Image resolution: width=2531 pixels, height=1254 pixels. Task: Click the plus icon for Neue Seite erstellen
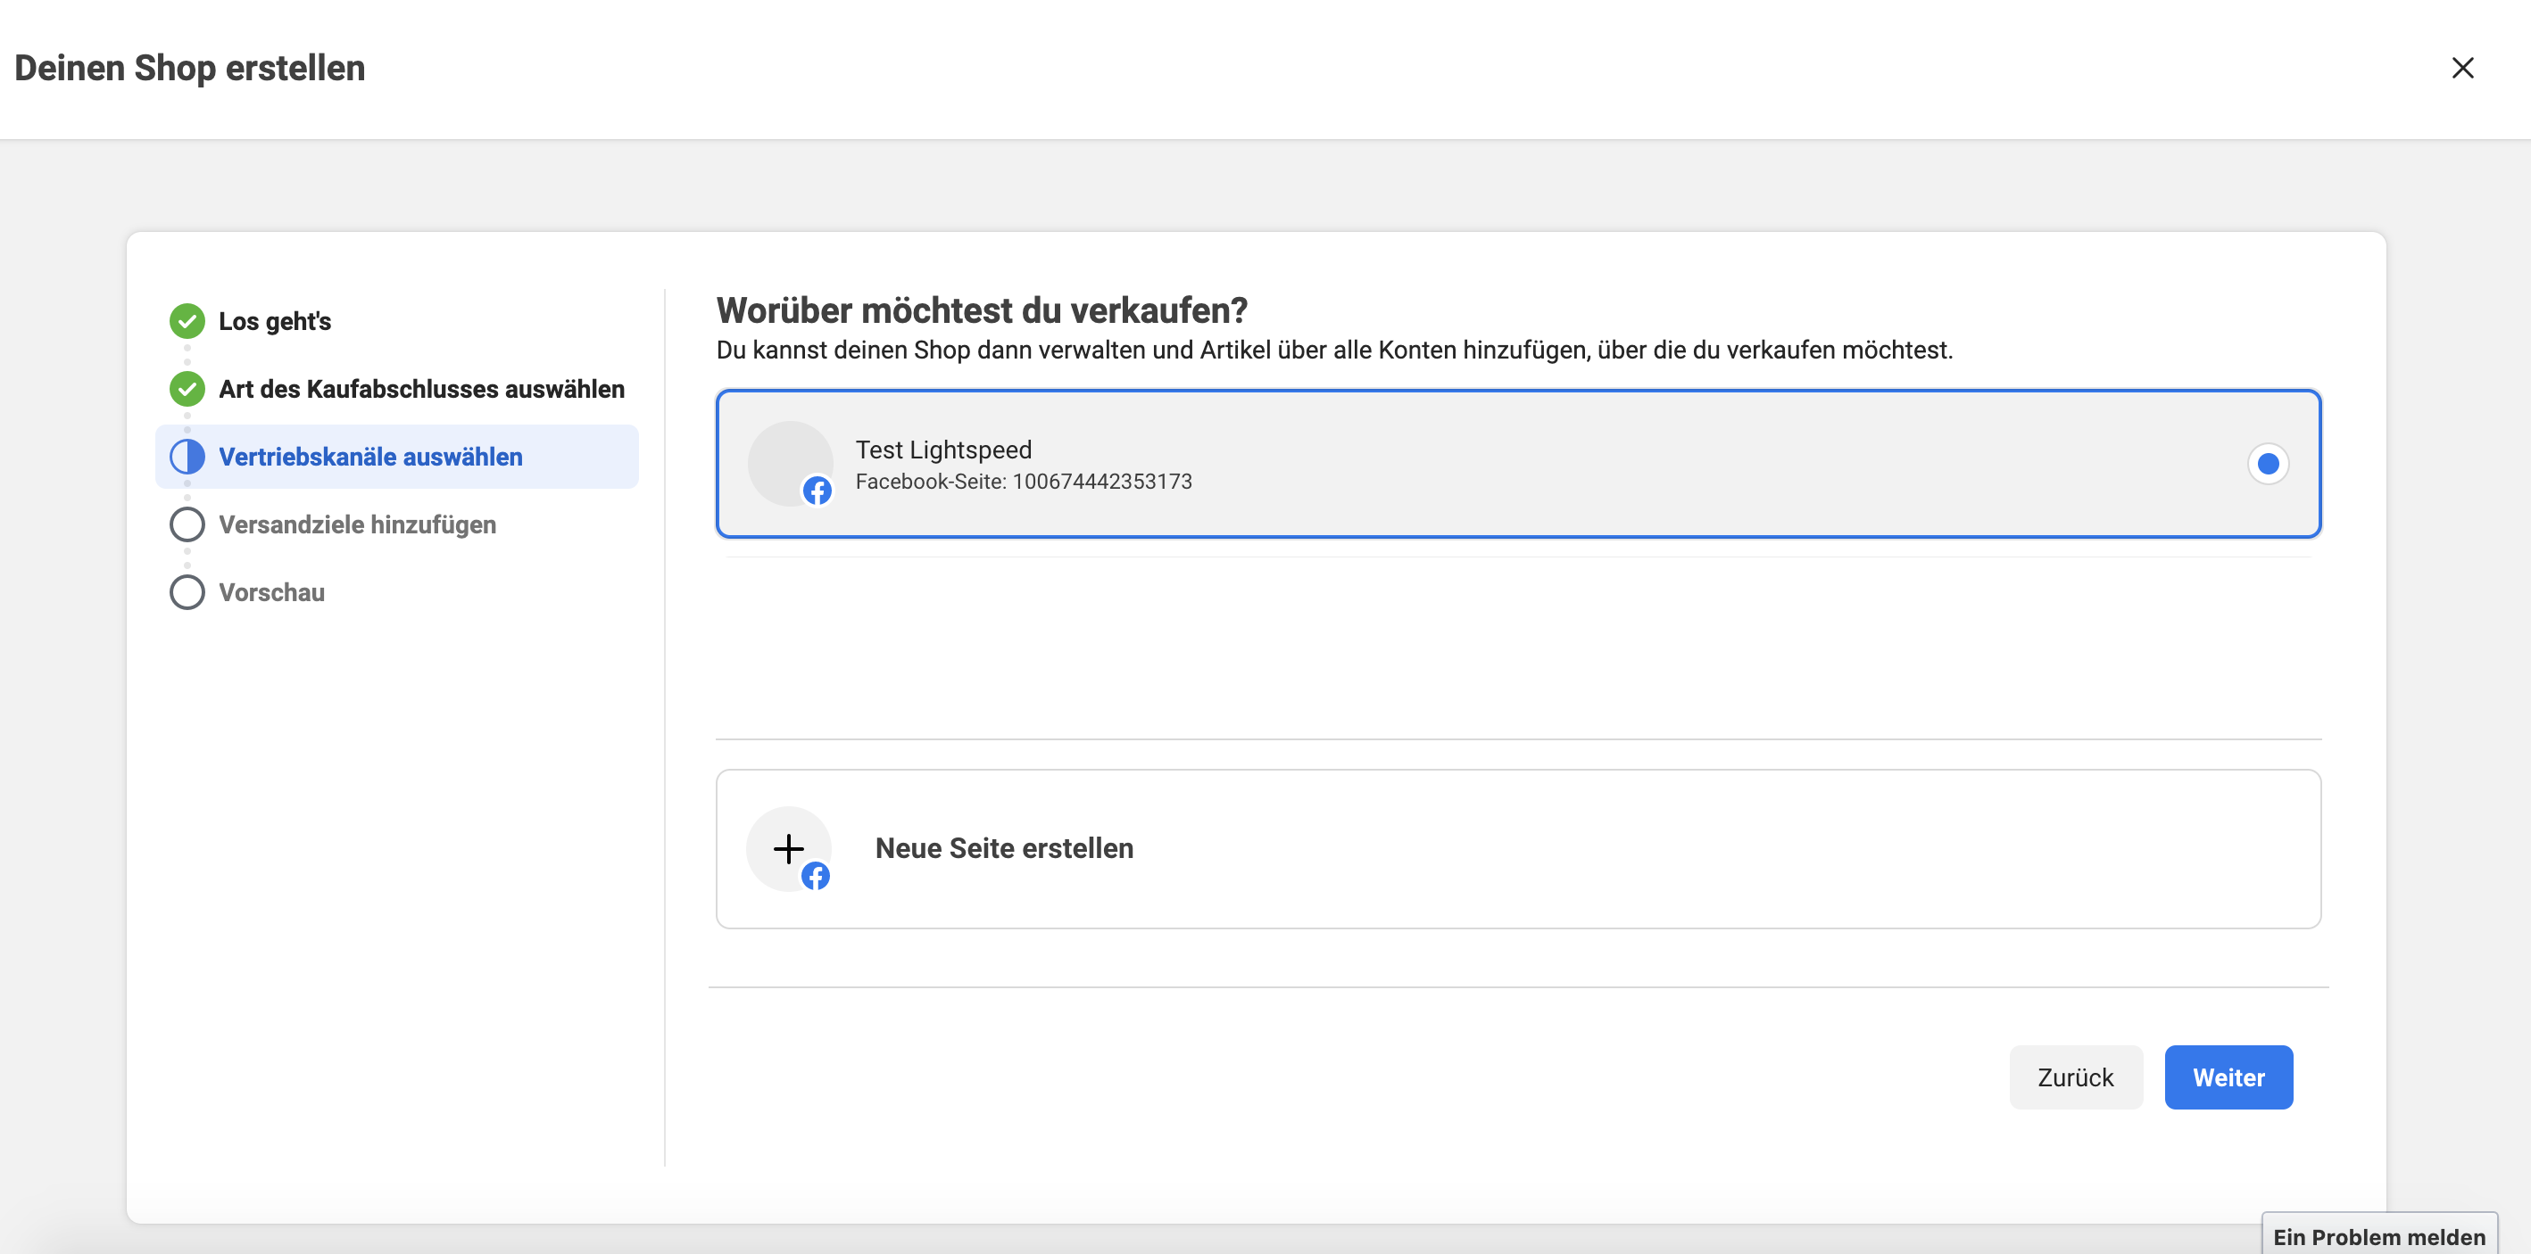pos(789,848)
